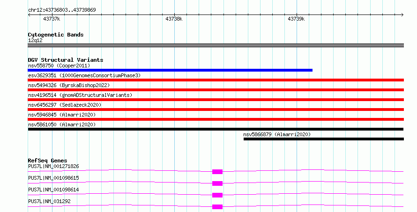The width and height of the screenshot is (417, 212).
Task: Click the red nsv5494326 variant bar
Action: point(216,90)
